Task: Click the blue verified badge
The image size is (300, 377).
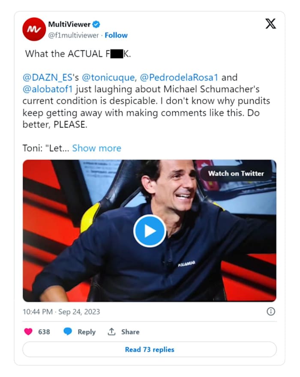Action: [97, 24]
